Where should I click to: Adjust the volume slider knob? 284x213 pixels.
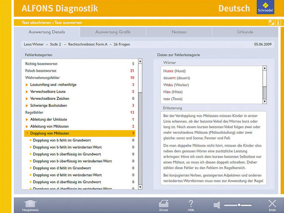coord(239,205)
